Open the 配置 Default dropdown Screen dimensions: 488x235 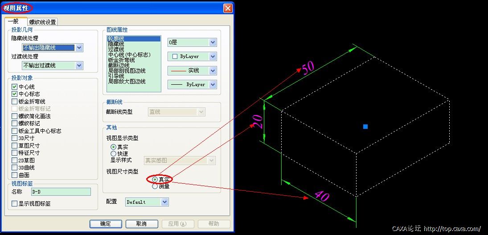coord(164,202)
